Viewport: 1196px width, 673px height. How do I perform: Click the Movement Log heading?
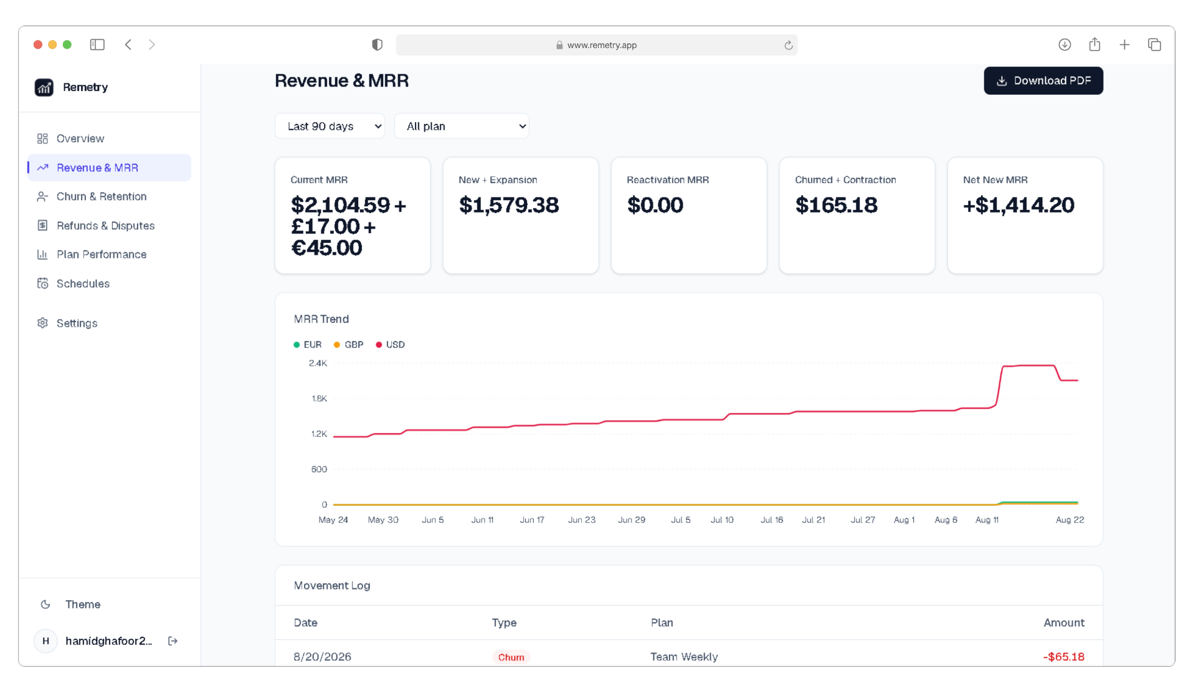(332, 586)
